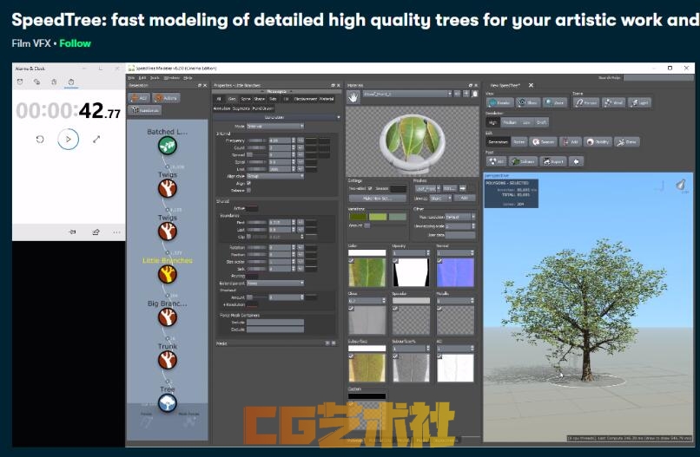Screen dimensions: 700x457
Task: Select the Big Branches generator node
Action: pos(168,317)
